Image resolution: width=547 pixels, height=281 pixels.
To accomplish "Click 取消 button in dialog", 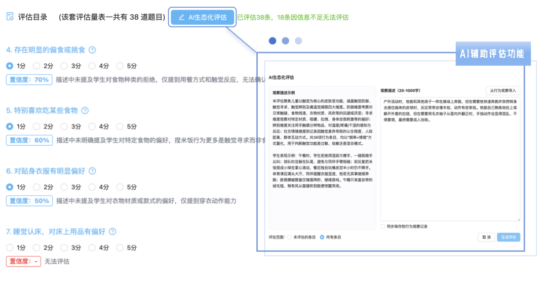I will (x=486, y=237).
